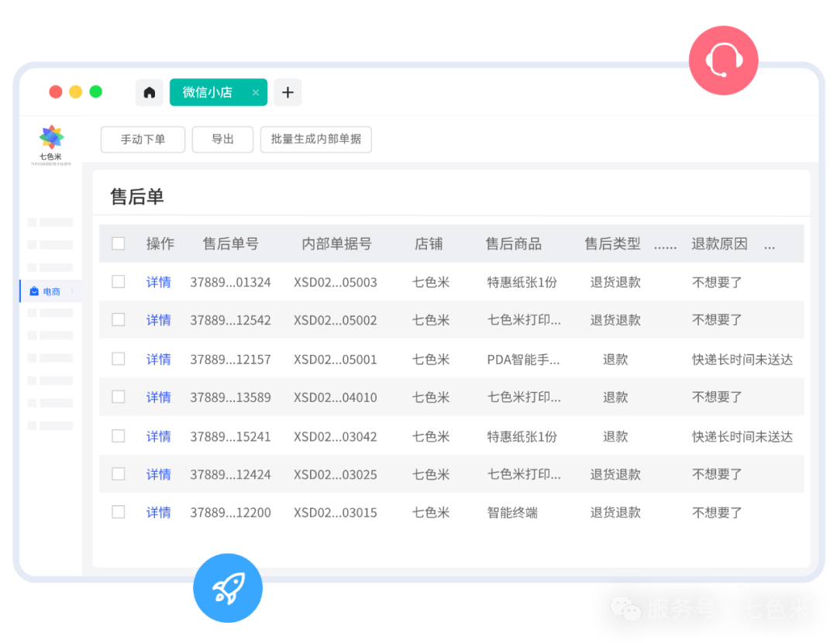Viewport: 837px width, 643px height.
Task: Tick the checkbox for order 37889...12200
Action: click(x=119, y=512)
